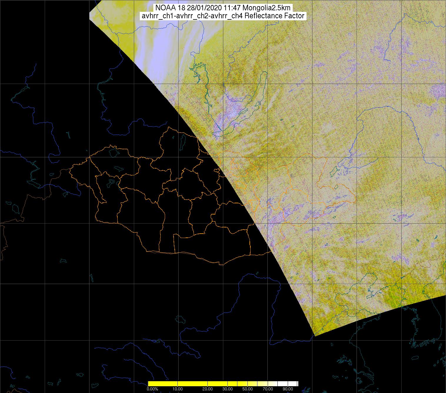
Task: Click the solid yellow start of the color bar
Action: [163, 384]
